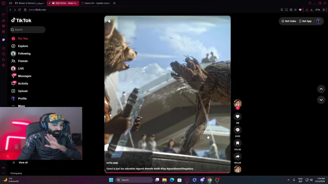Switch to the Opera GX Update tab
Image resolution: width=328 pixels, height=184 pixels.
pyautogui.click(x=96, y=3)
